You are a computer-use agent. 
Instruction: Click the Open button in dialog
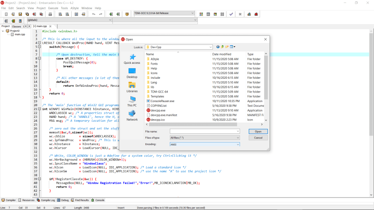[258, 131]
